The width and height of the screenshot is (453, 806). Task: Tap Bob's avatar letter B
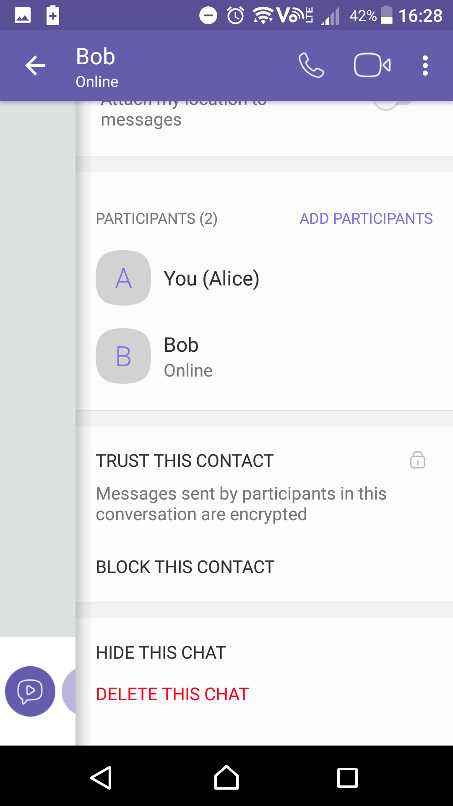pyautogui.click(x=123, y=356)
